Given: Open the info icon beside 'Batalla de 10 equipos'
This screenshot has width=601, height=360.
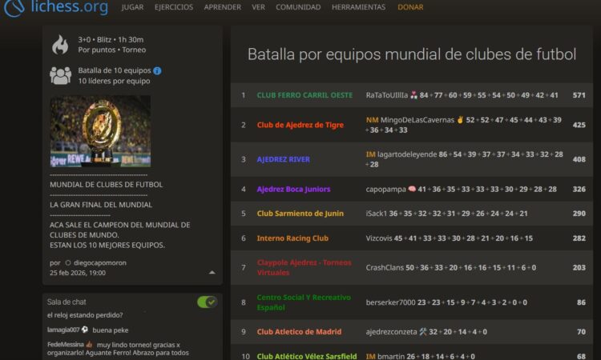Looking at the screenshot, I should 157,70.
